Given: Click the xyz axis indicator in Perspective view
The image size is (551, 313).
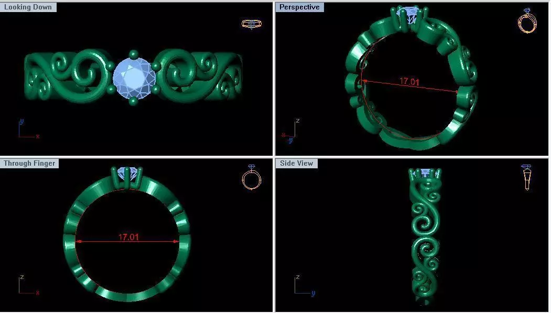Looking at the screenshot, I should [x=291, y=131].
